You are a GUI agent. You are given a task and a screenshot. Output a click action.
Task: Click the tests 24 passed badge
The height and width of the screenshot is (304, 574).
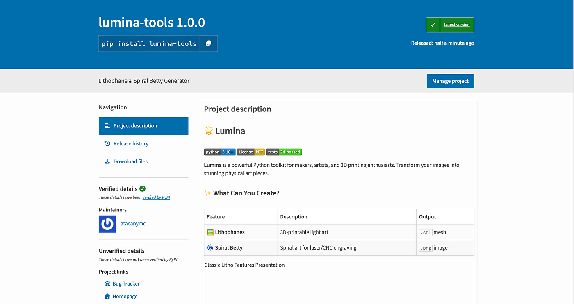pyautogui.click(x=284, y=152)
